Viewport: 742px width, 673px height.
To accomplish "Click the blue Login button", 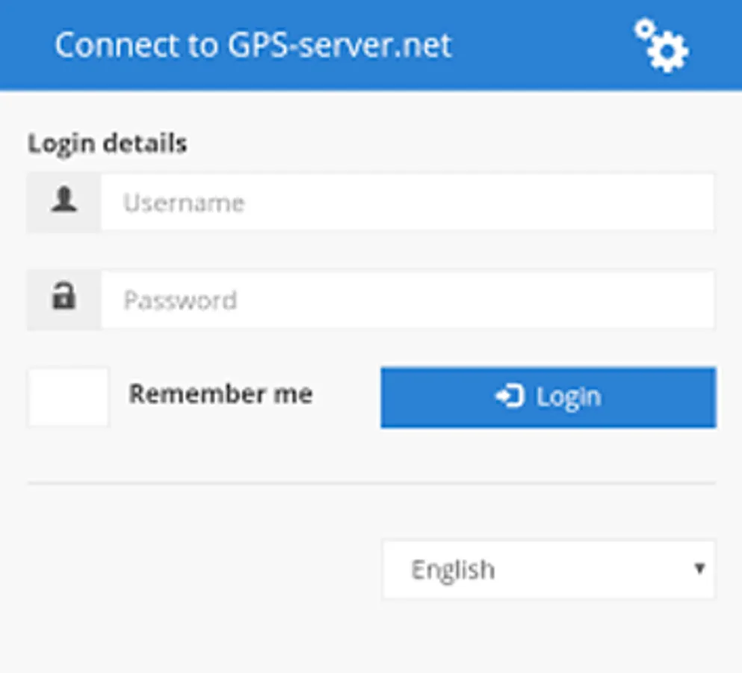I will 548,397.
